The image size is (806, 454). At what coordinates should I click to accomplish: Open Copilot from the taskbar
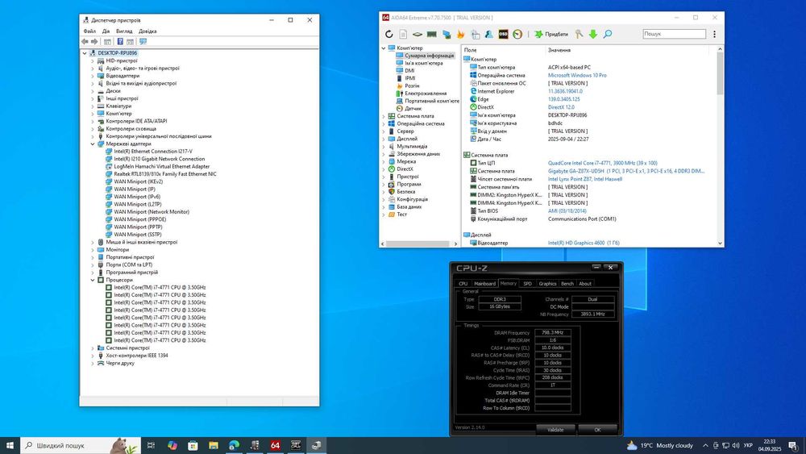click(172, 445)
